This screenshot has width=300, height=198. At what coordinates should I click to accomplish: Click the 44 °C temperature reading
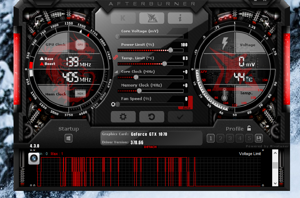tap(243, 77)
